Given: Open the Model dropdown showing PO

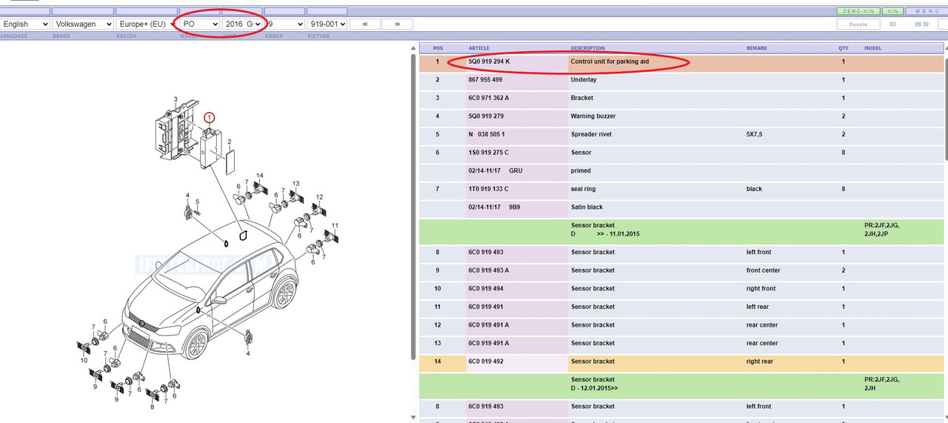Looking at the screenshot, I should click(200, 24).
